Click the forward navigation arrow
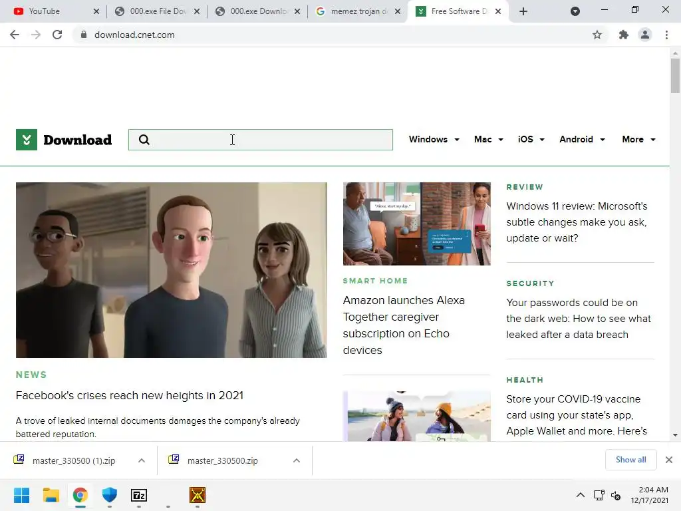The height and width of the screenshot is (511, 681). coord(36,35)
